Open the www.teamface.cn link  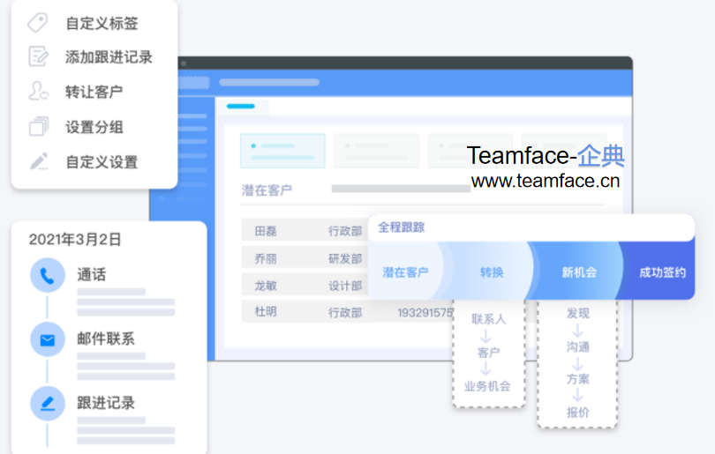546,181
